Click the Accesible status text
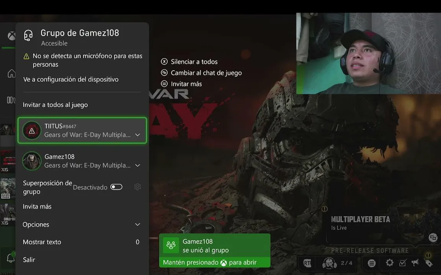Viewport: 441px width, 275px height. 54,44
